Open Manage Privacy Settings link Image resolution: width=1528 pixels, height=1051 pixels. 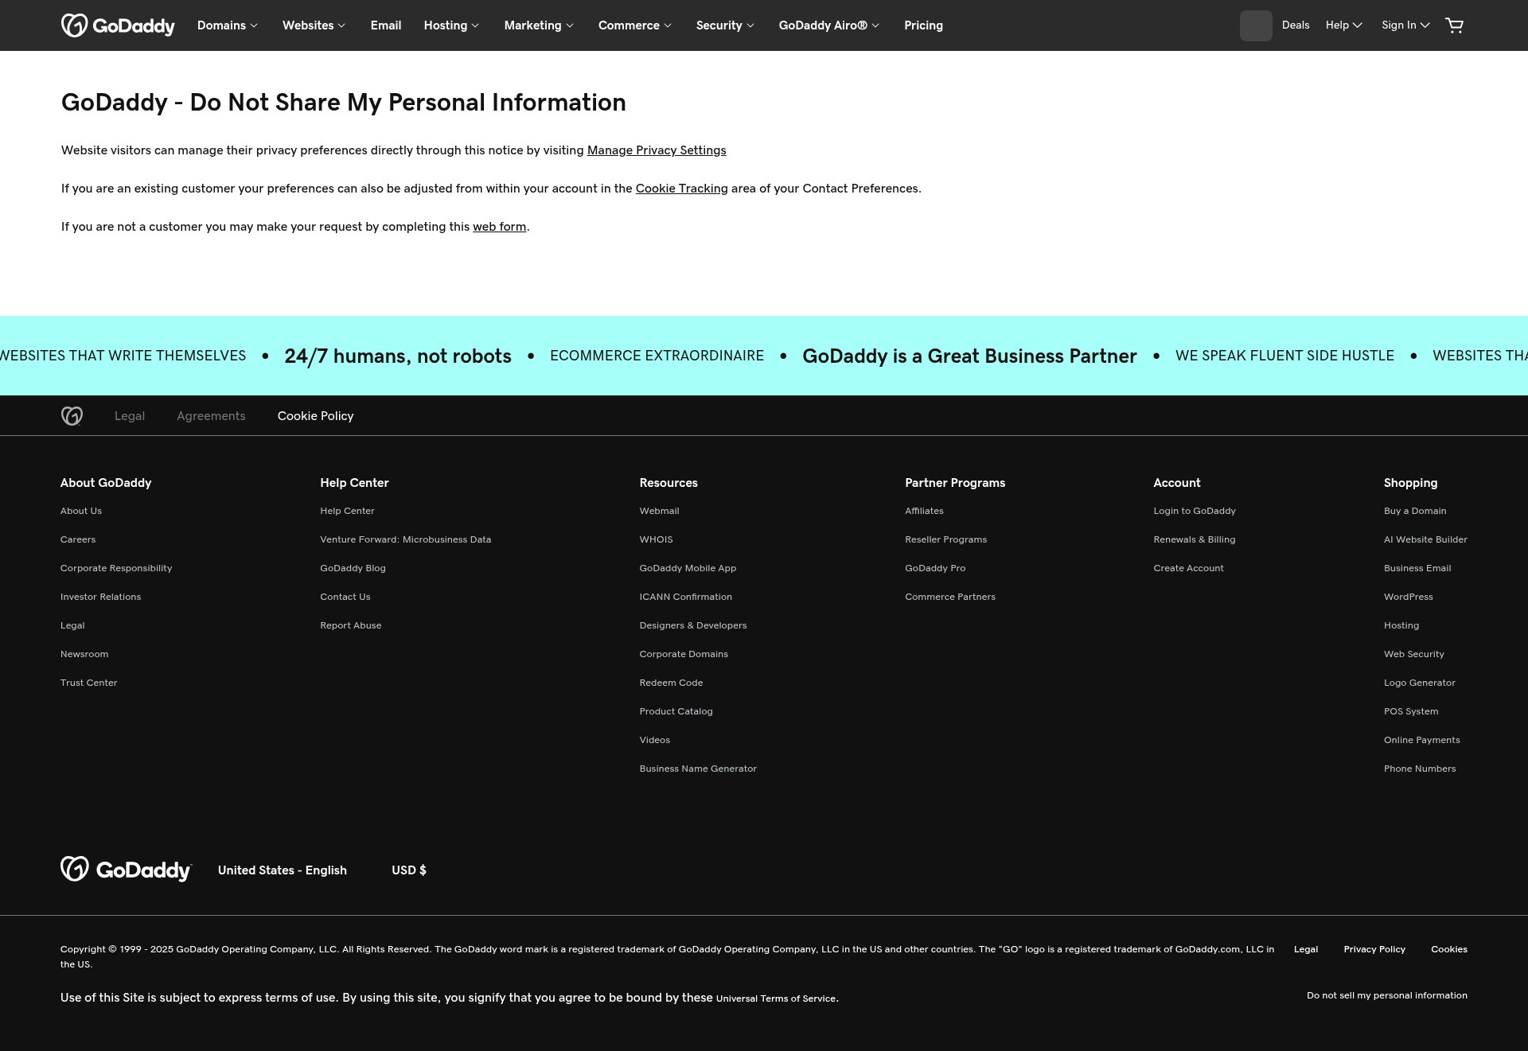(657, 150)
